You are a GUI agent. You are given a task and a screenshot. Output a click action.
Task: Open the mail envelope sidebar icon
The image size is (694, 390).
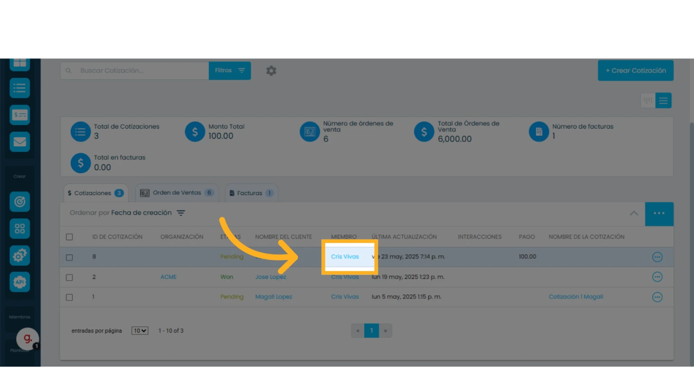click(19, 142)
